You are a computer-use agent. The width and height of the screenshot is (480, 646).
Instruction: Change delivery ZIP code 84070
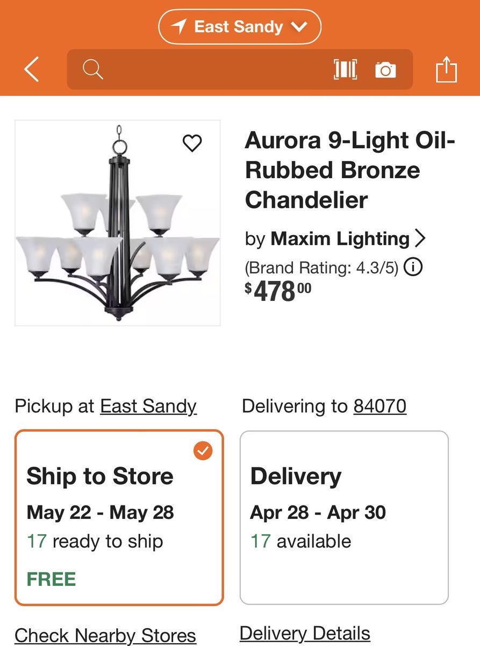(379, 406)
